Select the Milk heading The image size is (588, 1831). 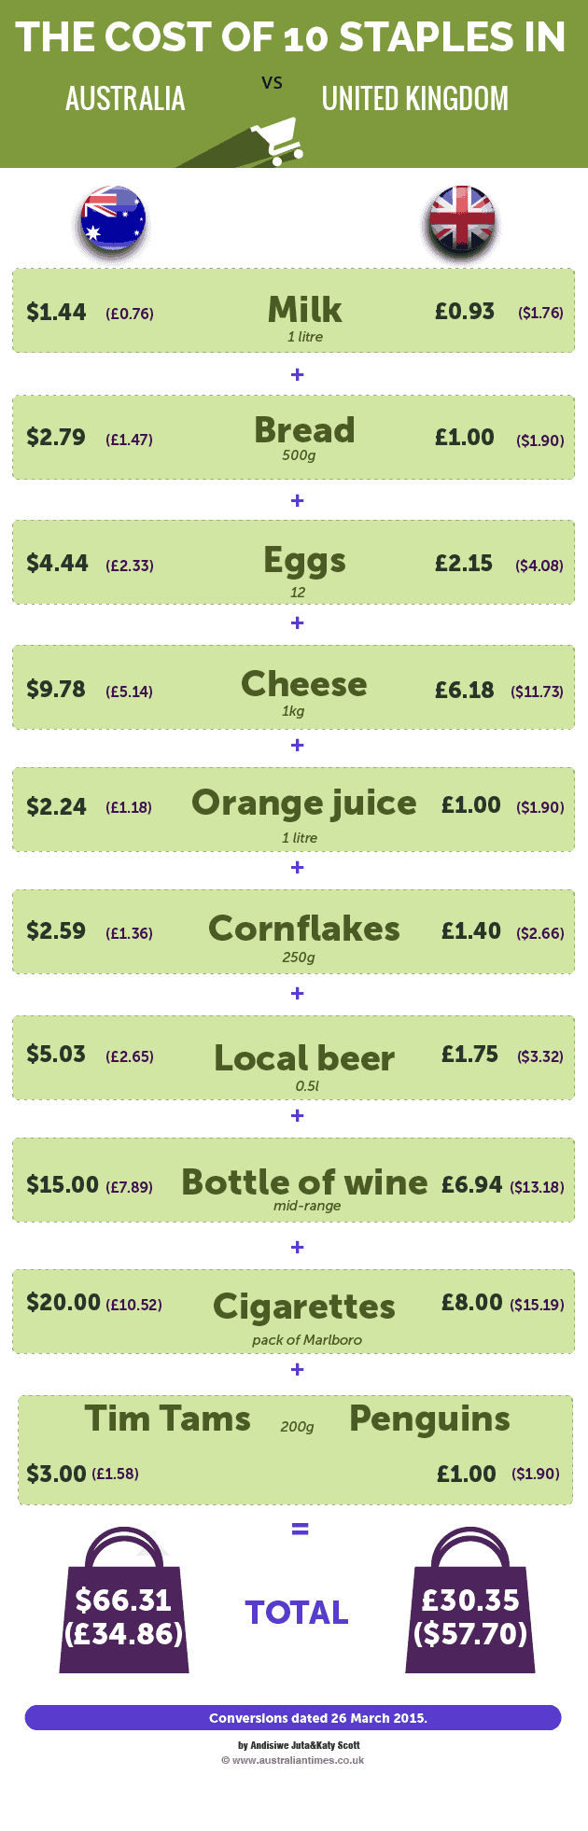tap(305, 310)
